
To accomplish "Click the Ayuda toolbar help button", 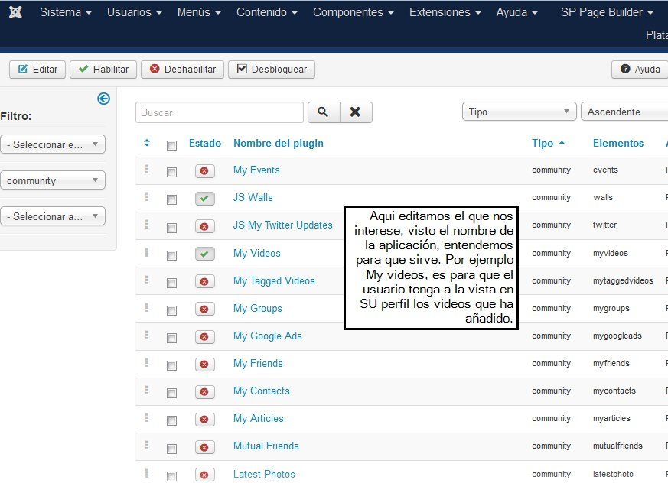I will tap(640, 70).
